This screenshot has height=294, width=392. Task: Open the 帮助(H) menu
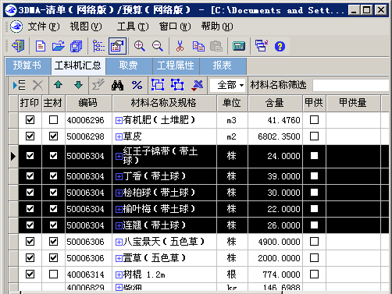click(217, 27)
